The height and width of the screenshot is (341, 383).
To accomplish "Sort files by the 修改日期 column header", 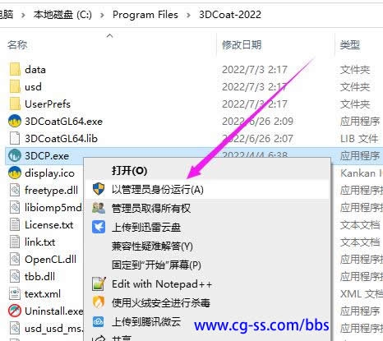I will [x=242, y=44].
